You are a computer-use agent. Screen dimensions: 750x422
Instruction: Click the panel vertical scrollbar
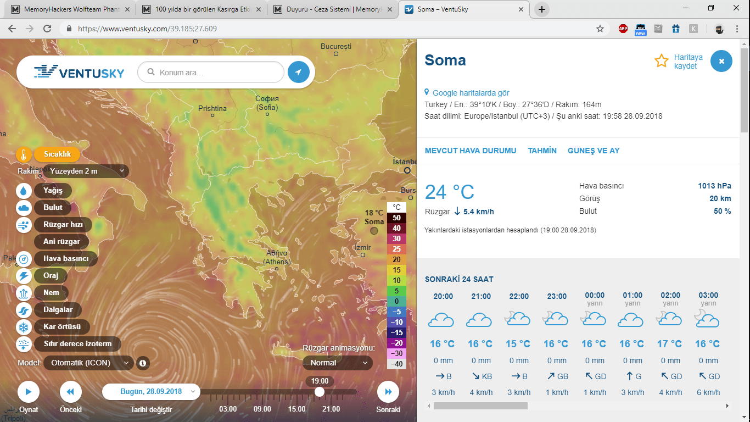pyautogui.click(x=744, y=91)
